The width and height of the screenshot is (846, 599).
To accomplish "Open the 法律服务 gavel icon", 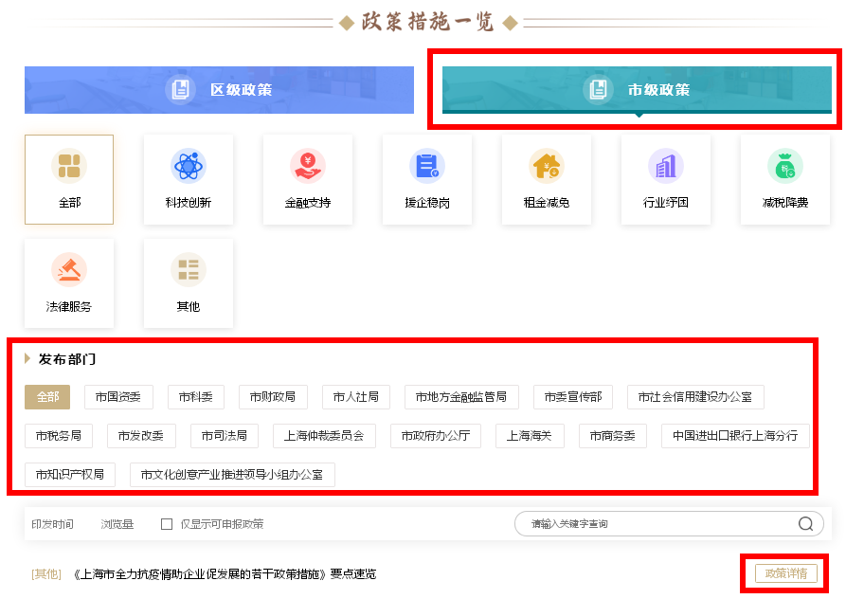I will [69, 270].
